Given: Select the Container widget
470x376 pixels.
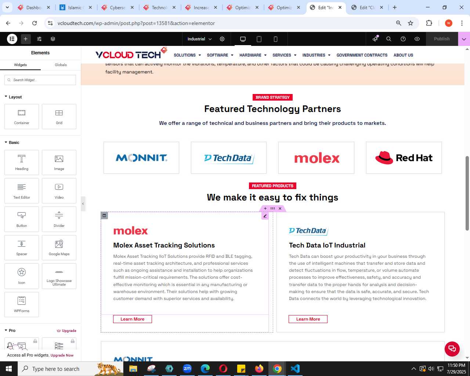Looking at the screenshot, I should (22, 116).
